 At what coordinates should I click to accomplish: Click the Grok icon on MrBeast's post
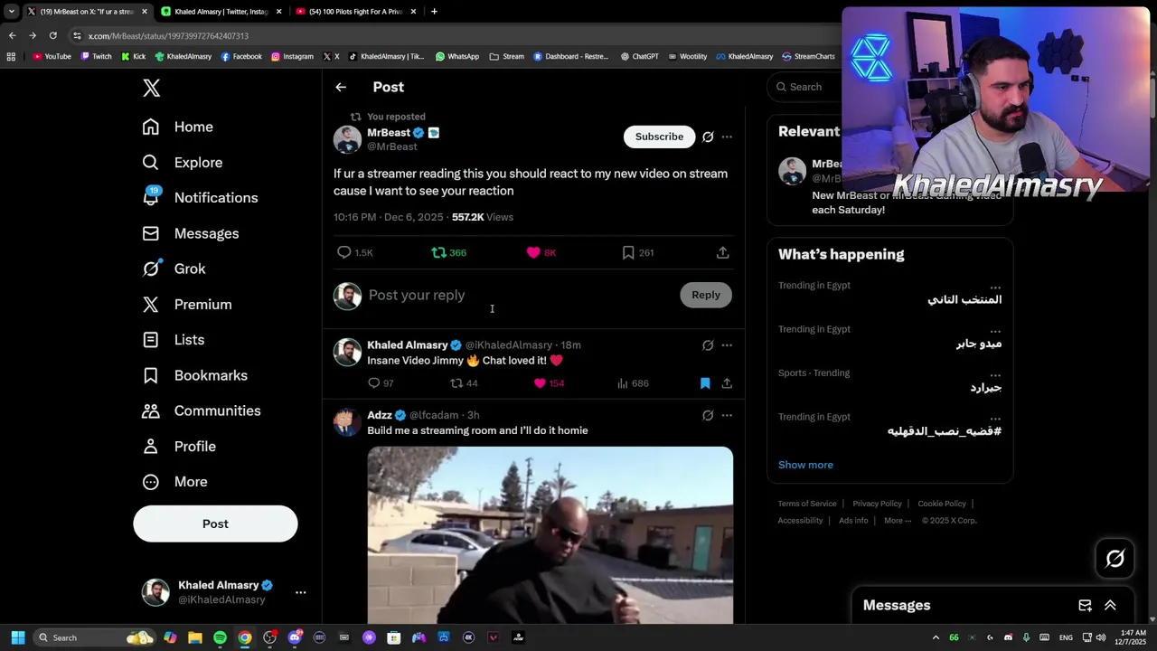[708, 137]
